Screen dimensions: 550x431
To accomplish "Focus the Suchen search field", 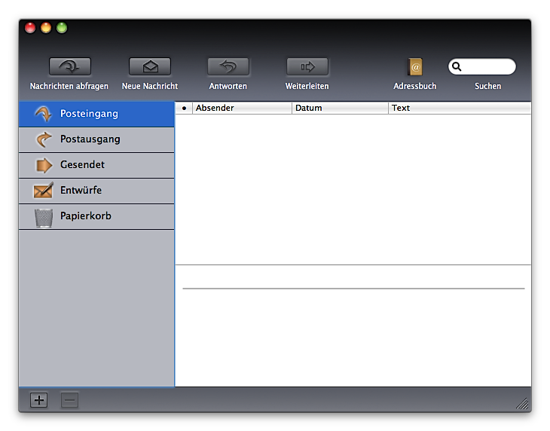I will pyautogui.click(x=482, y=66).
